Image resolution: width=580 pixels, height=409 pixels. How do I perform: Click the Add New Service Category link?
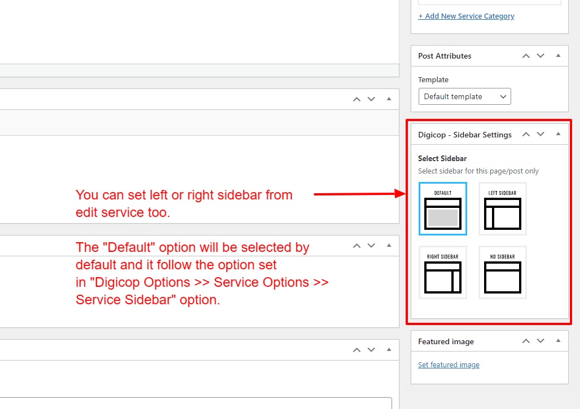[466, 16]
